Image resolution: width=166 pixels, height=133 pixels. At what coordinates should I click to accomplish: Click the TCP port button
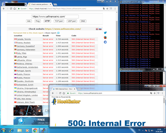click(58, 21)
